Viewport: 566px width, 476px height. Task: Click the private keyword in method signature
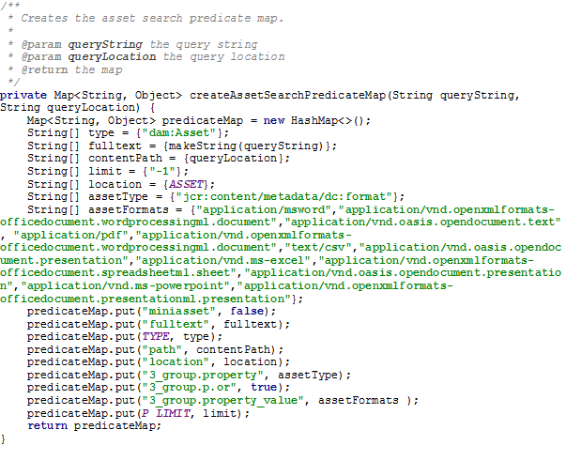(x=23, y=96)
